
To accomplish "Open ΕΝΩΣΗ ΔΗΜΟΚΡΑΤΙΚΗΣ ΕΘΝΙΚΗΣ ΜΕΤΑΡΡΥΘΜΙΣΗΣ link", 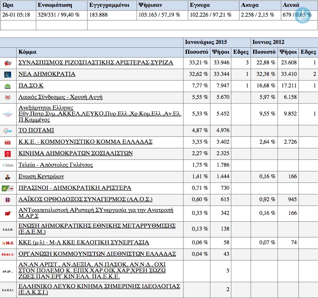I will coord(97,229).
